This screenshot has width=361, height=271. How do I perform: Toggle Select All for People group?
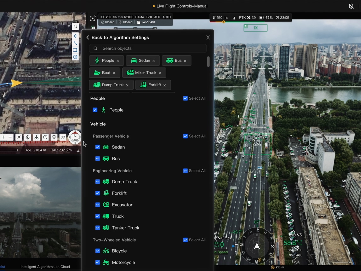tap(185, 98)
